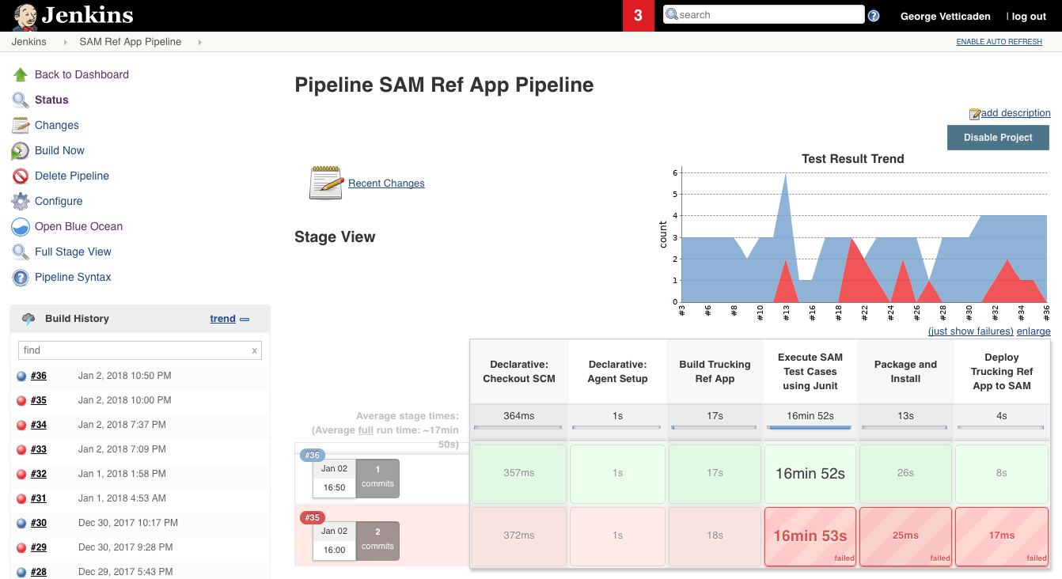Click the log out link

pos(1028,16)
